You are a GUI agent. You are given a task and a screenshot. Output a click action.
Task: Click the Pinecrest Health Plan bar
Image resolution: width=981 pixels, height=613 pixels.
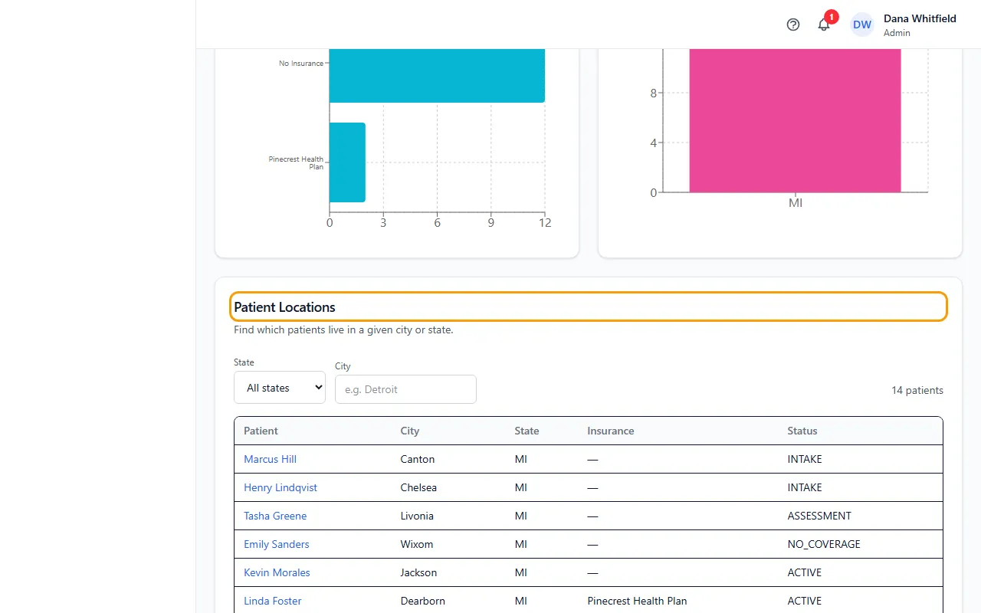tap(347, 162)
